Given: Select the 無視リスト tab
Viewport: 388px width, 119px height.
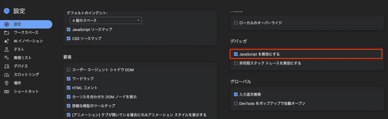Looking at the screenshot, I should click(26, 58).
